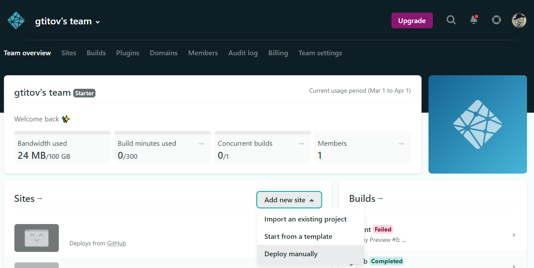Switch to Plugins tab

click(128, 53)
